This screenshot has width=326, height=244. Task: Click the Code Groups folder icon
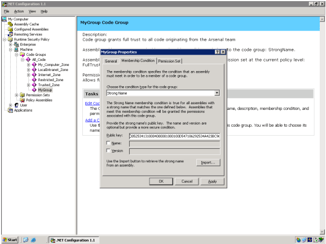click(22, 55)
